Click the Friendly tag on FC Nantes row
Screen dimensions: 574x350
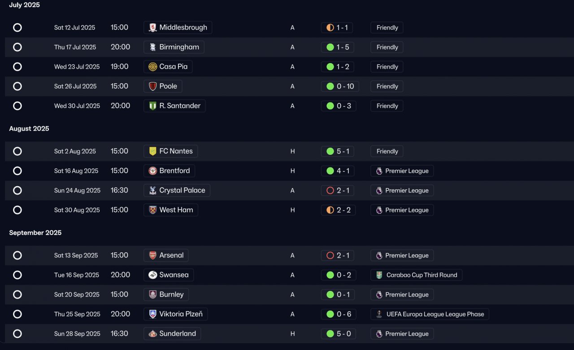[x=387, y=151]
